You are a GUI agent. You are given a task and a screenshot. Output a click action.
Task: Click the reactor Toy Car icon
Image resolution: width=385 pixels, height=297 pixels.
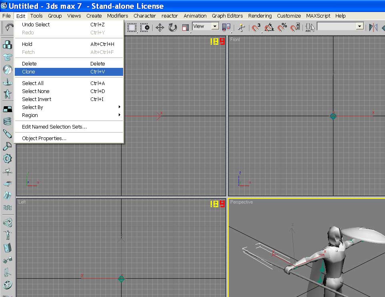click(7, 184)
